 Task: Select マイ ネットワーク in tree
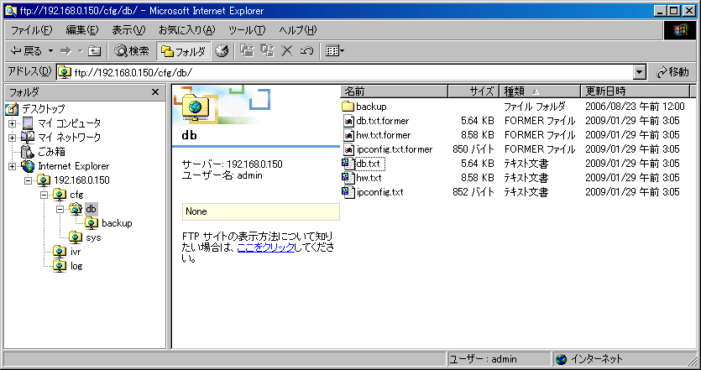pos(70,138)
